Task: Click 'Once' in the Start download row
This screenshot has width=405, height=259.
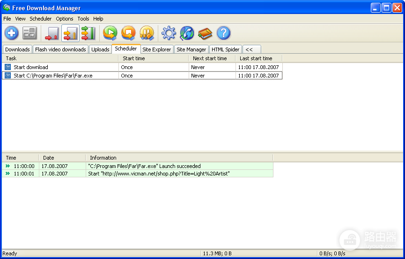Action: pos(127,67)
